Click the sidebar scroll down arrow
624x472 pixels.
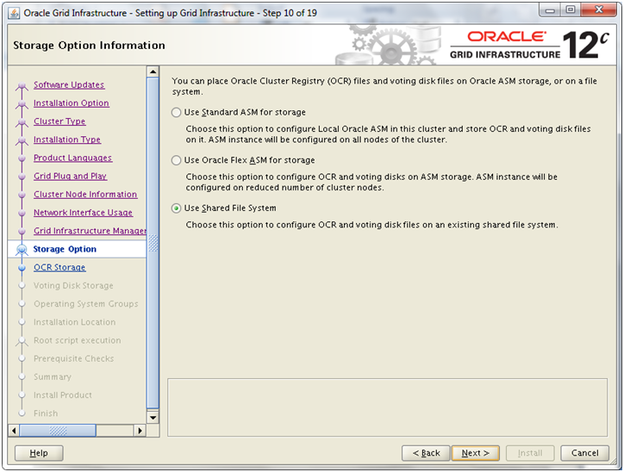coord(153,418)
